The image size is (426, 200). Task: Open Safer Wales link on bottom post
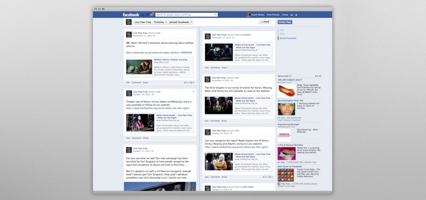(x=249, y=187)
